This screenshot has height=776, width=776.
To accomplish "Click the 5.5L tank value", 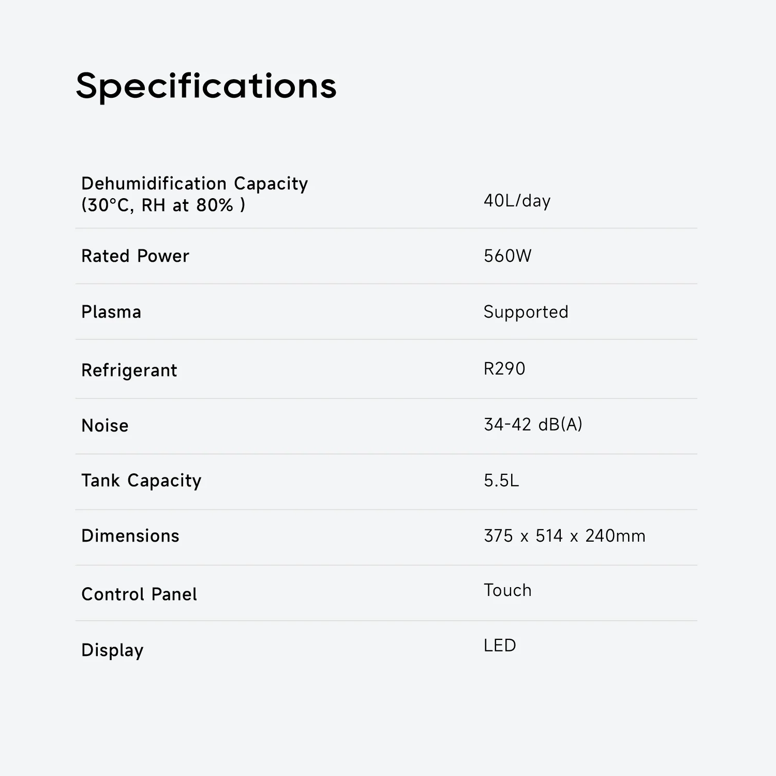I will pyautogui.click(x=501, y=481).
